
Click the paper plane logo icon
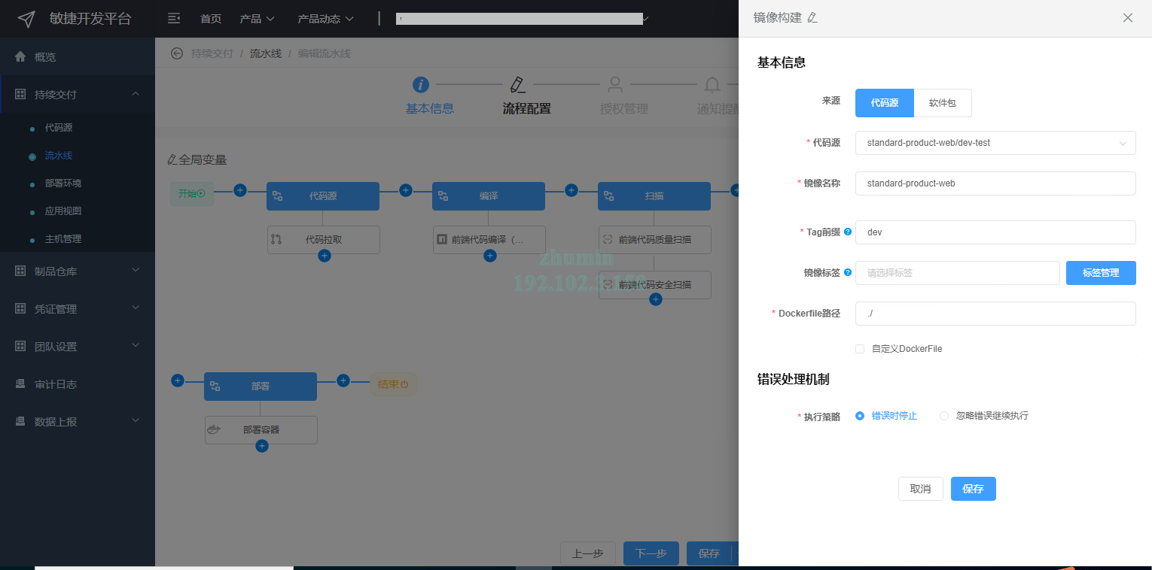point(26,19)
